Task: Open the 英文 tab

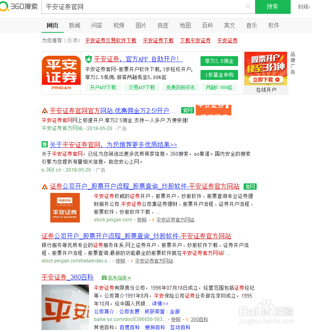Action: (229, 25)
